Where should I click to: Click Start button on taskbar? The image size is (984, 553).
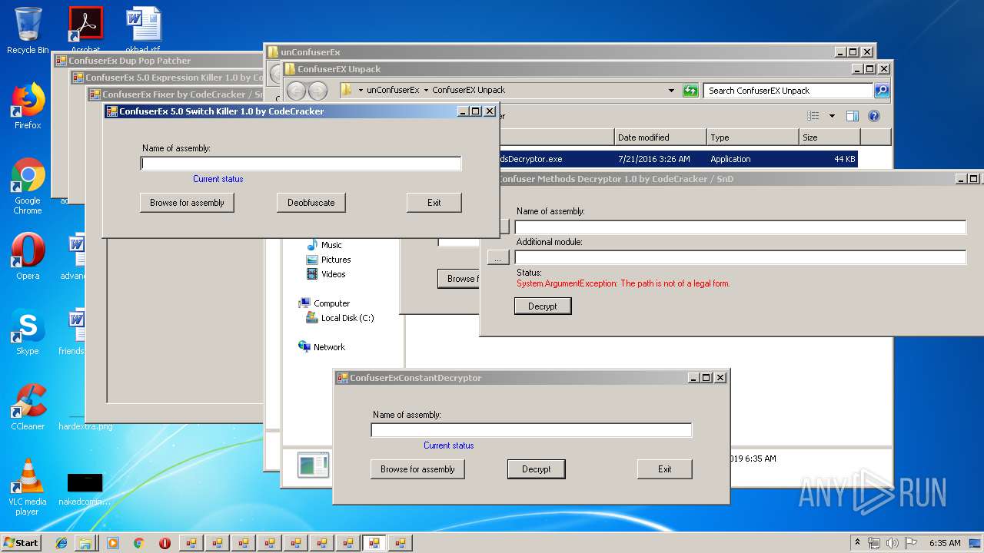point(22,543)
